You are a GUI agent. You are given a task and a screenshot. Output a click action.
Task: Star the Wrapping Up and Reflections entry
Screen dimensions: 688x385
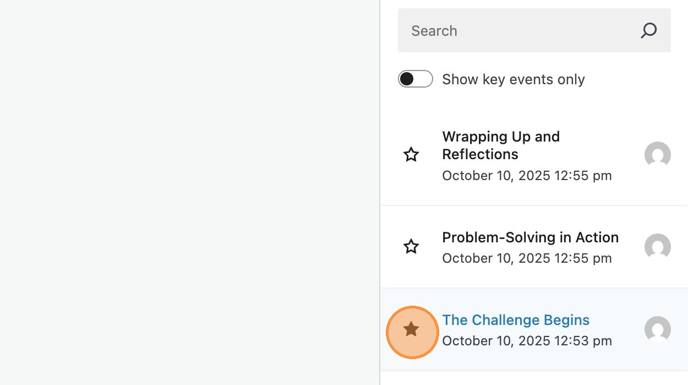coord(411,155)
